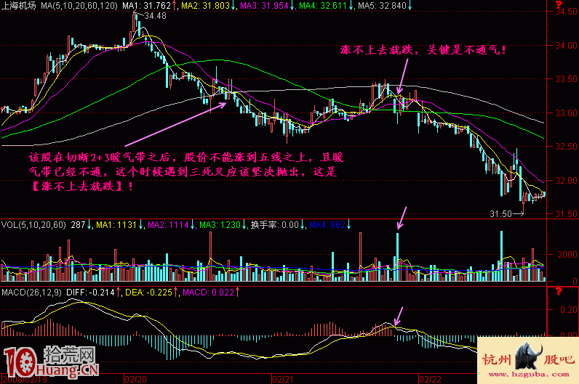Click the volume MA3: 1230 value

click(220, 225)
